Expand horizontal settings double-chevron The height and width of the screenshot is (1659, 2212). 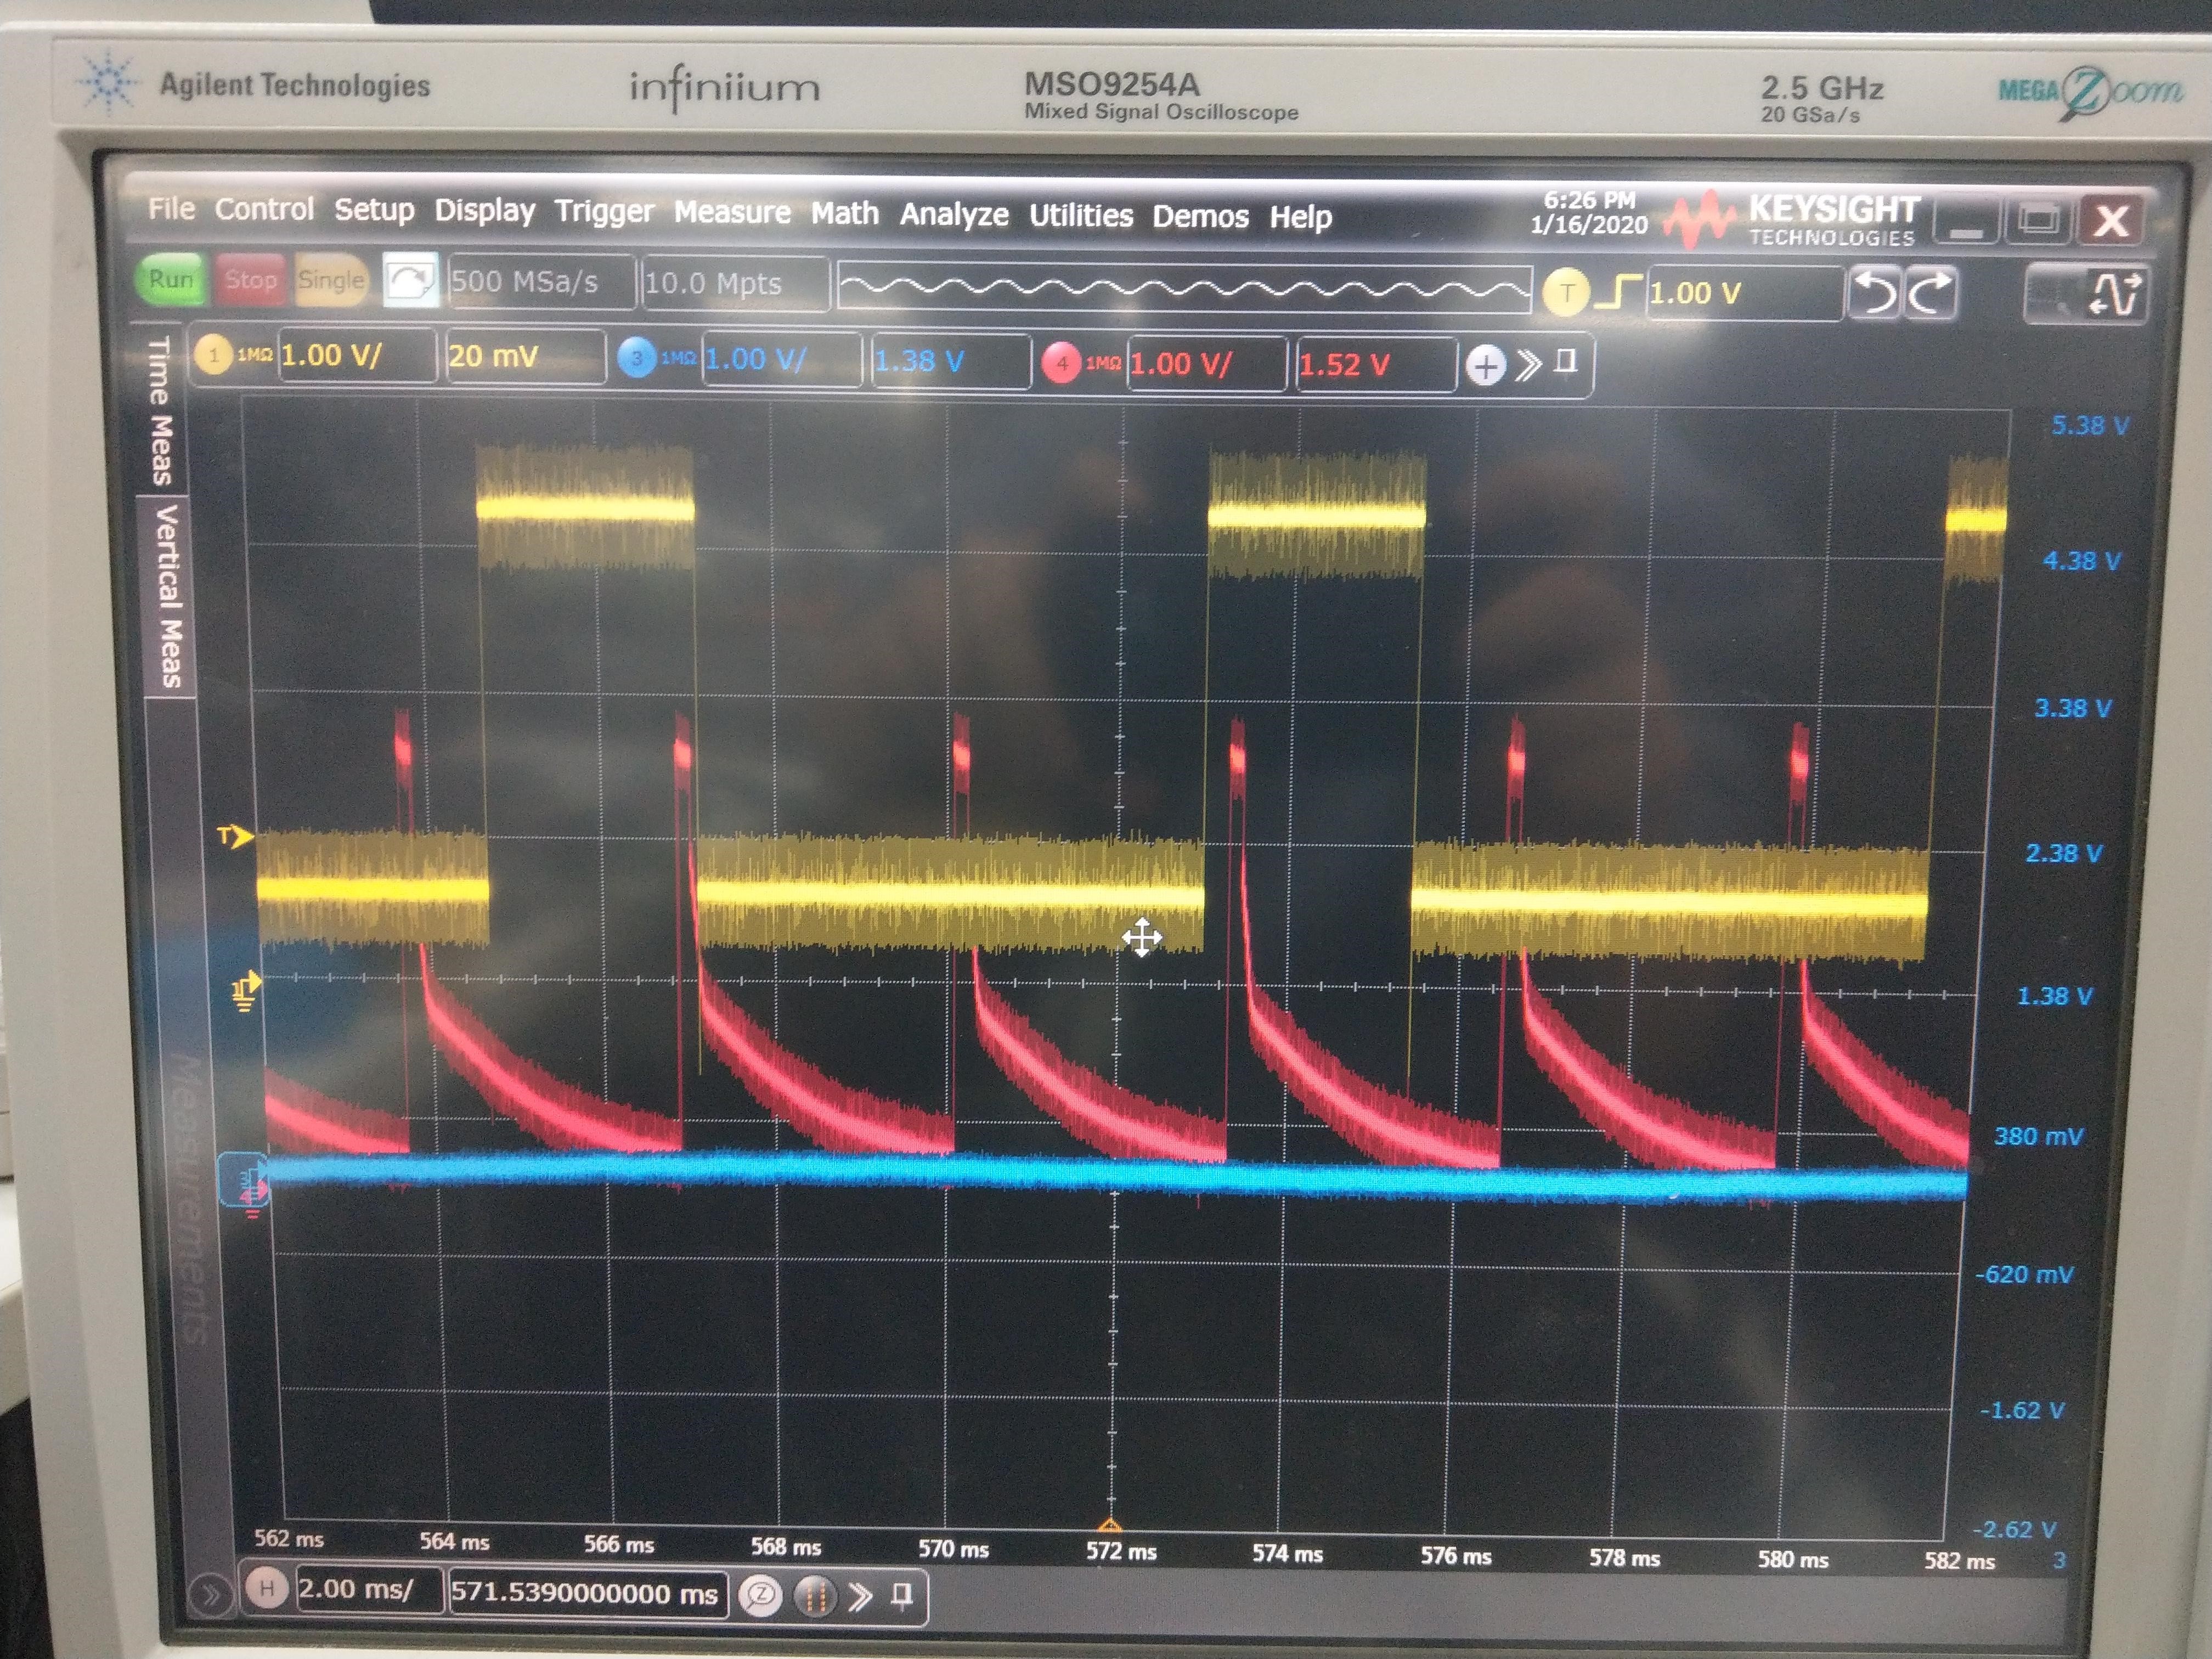tap(859, 1596)
